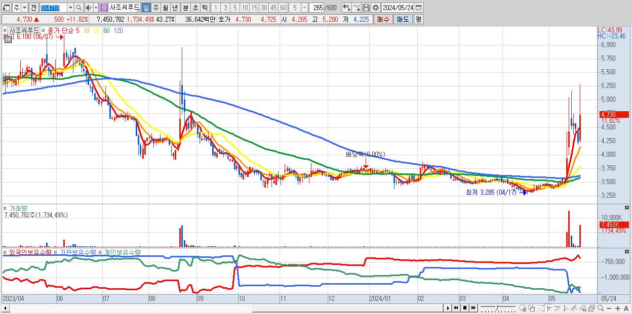Select the 10 interval button
Image resolution: width=632 pixels, height=314 pixels.
point(245,8)
